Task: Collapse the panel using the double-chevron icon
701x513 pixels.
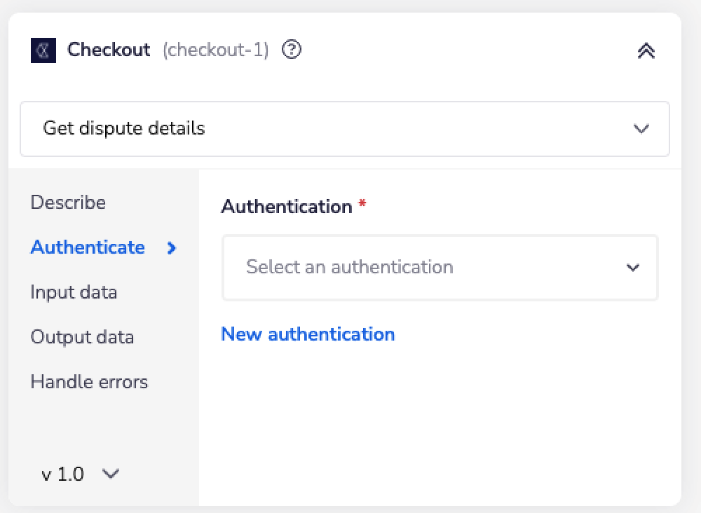Action: pos(646,50)
